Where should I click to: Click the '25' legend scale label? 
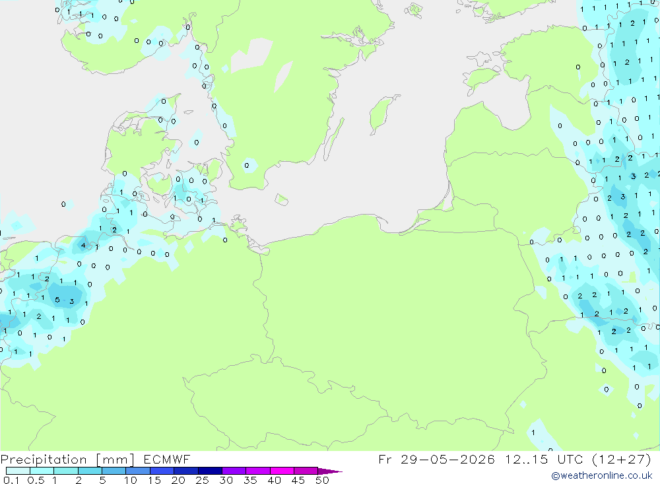pos(203,480)
